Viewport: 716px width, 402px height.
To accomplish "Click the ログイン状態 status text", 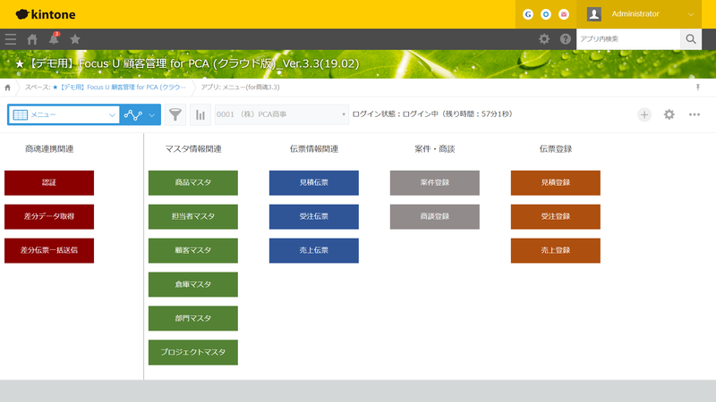I will [432, 114].
